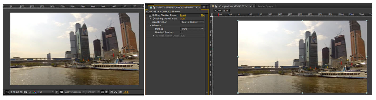This screenshot has width=376, height=100.
Task: Click the Reset Exposure aperture icon
Action: [x=120, y=92]
